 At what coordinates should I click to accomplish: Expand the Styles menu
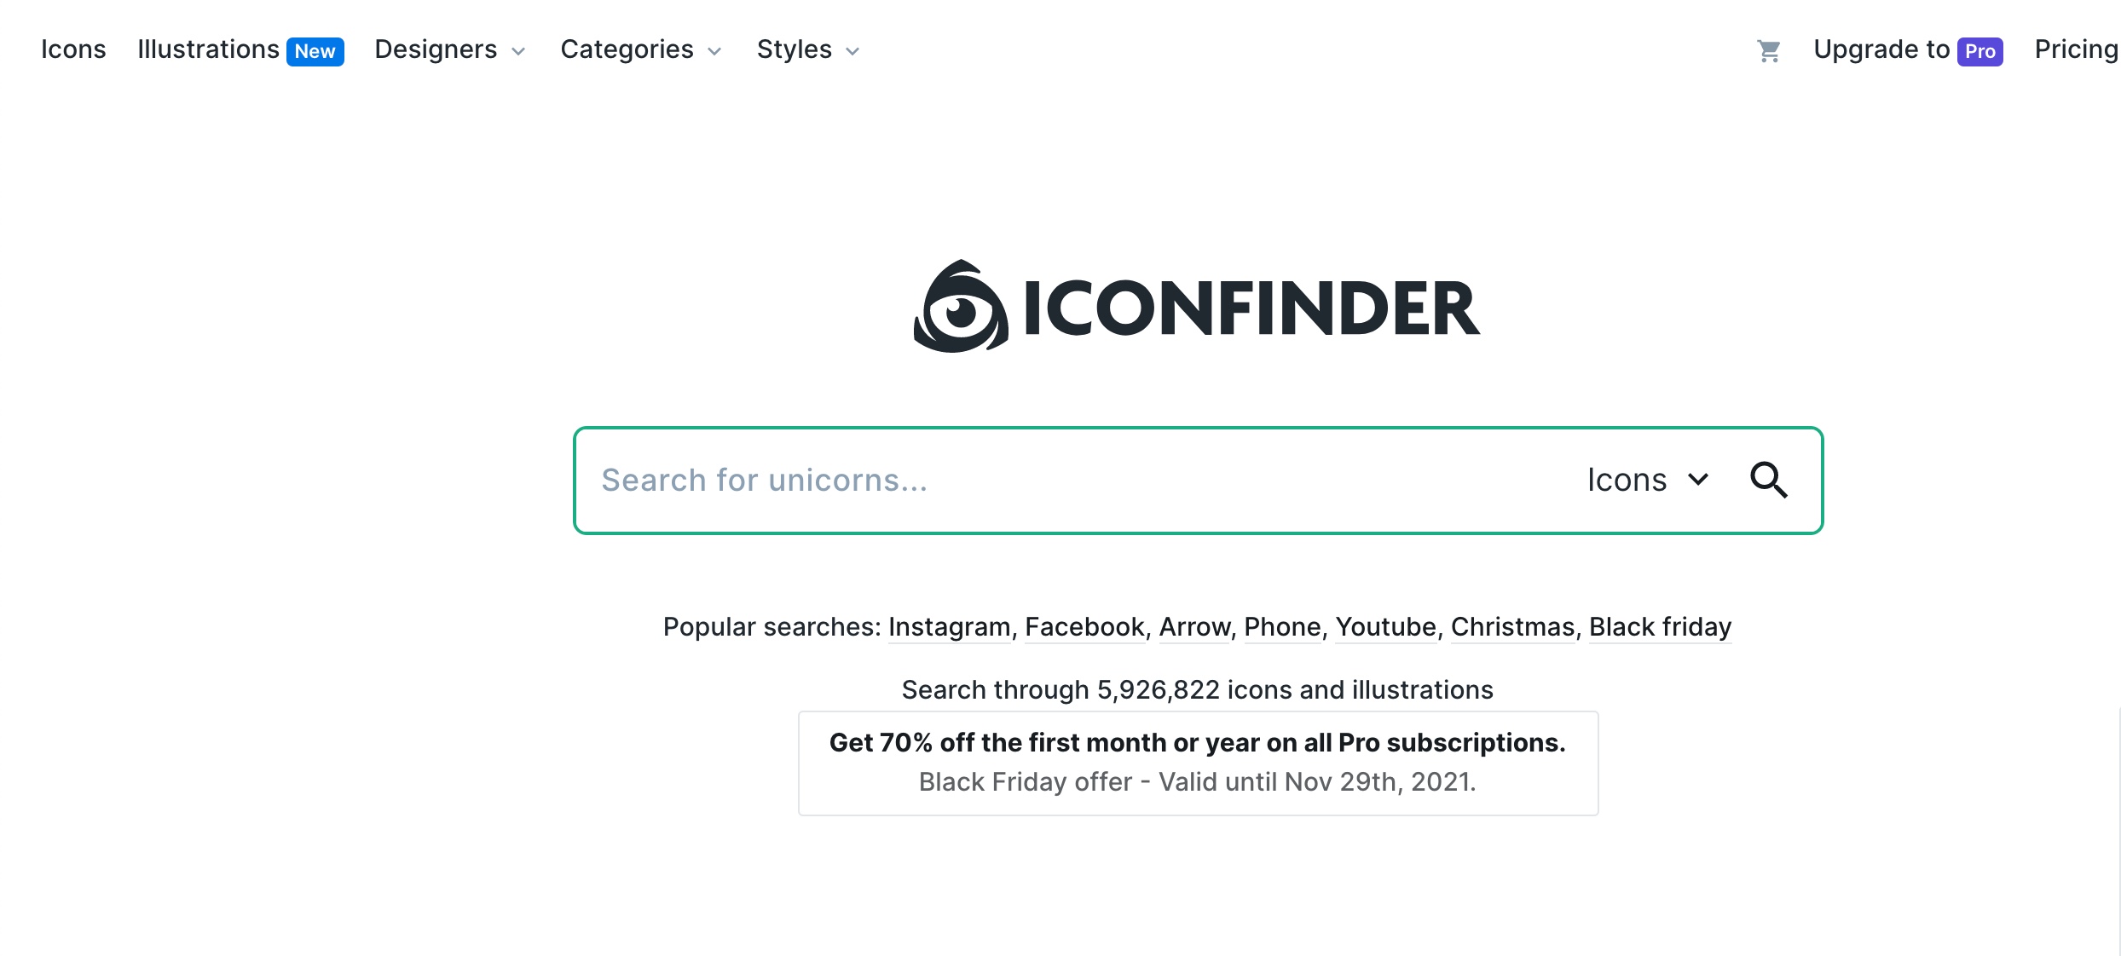pyautogui.click(x=808, y=50)
